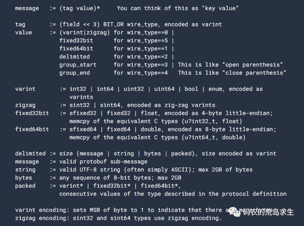Click the "tag" definition label

tap(20, 24)
